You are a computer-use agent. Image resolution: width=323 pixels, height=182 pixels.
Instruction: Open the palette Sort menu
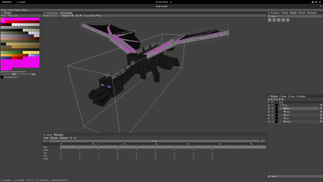click(10, 16)
